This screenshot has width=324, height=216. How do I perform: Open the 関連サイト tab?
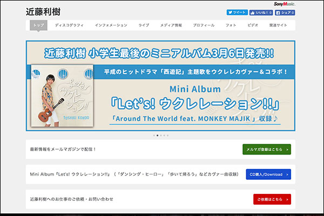pyautogui.click(x=279, y=25)
